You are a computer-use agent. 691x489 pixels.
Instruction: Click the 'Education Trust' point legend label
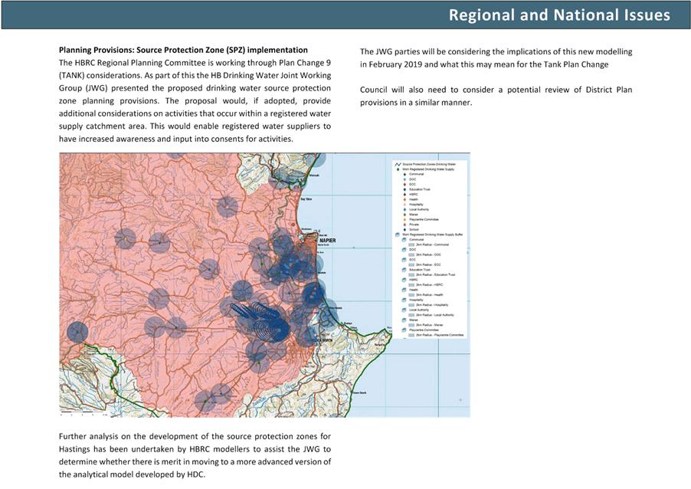coord(420,189)
